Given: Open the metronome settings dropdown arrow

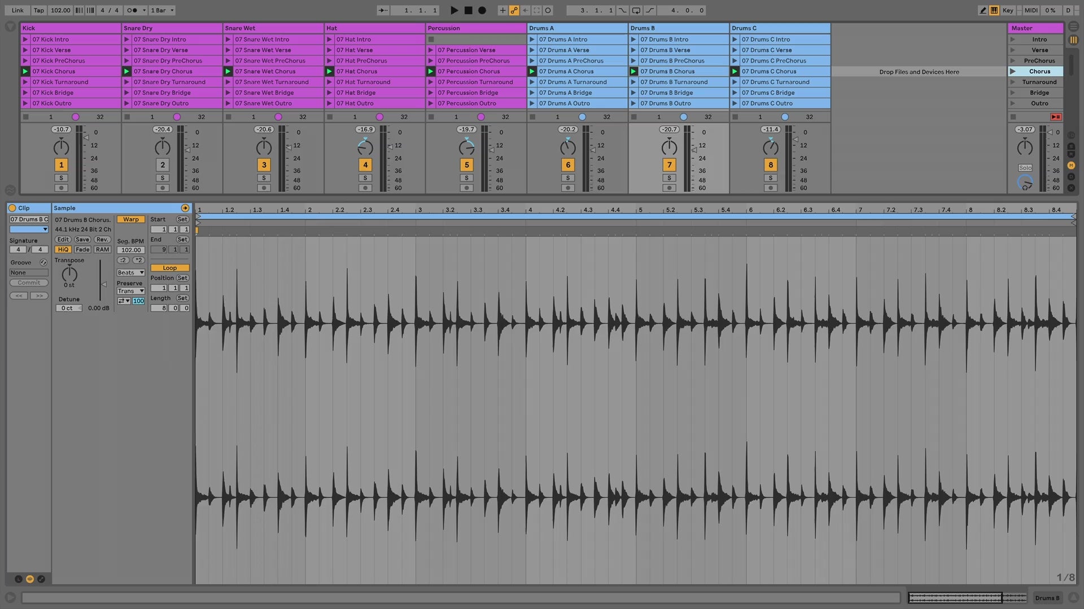Looking at the screenshot, I should [x=144, y=10].
